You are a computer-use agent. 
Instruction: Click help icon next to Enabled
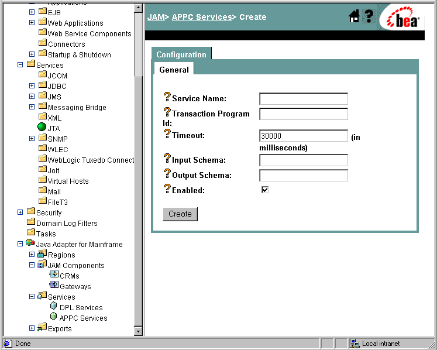pos(167,188)
